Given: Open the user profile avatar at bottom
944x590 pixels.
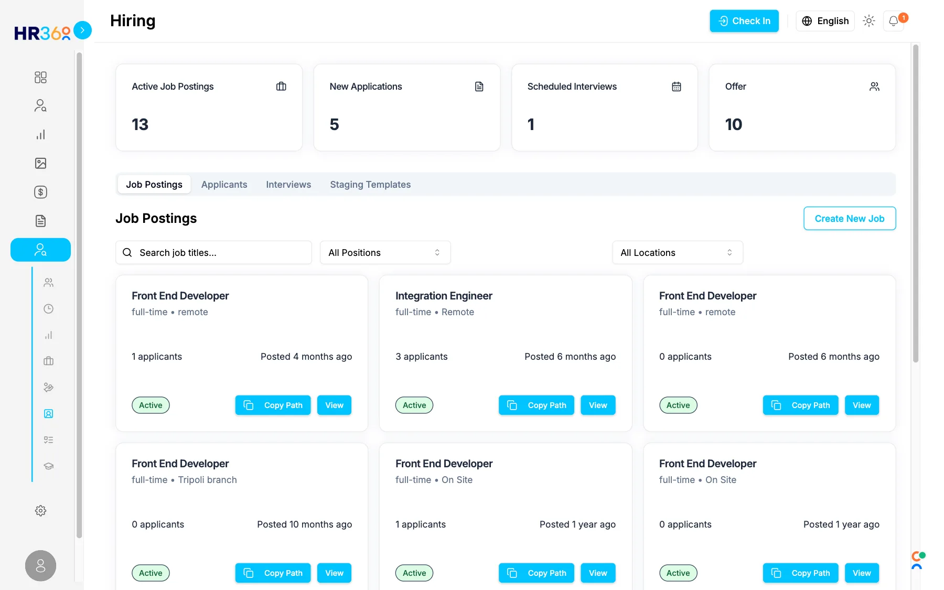Looking at the screenshot, I should click(x=40, y=566).
